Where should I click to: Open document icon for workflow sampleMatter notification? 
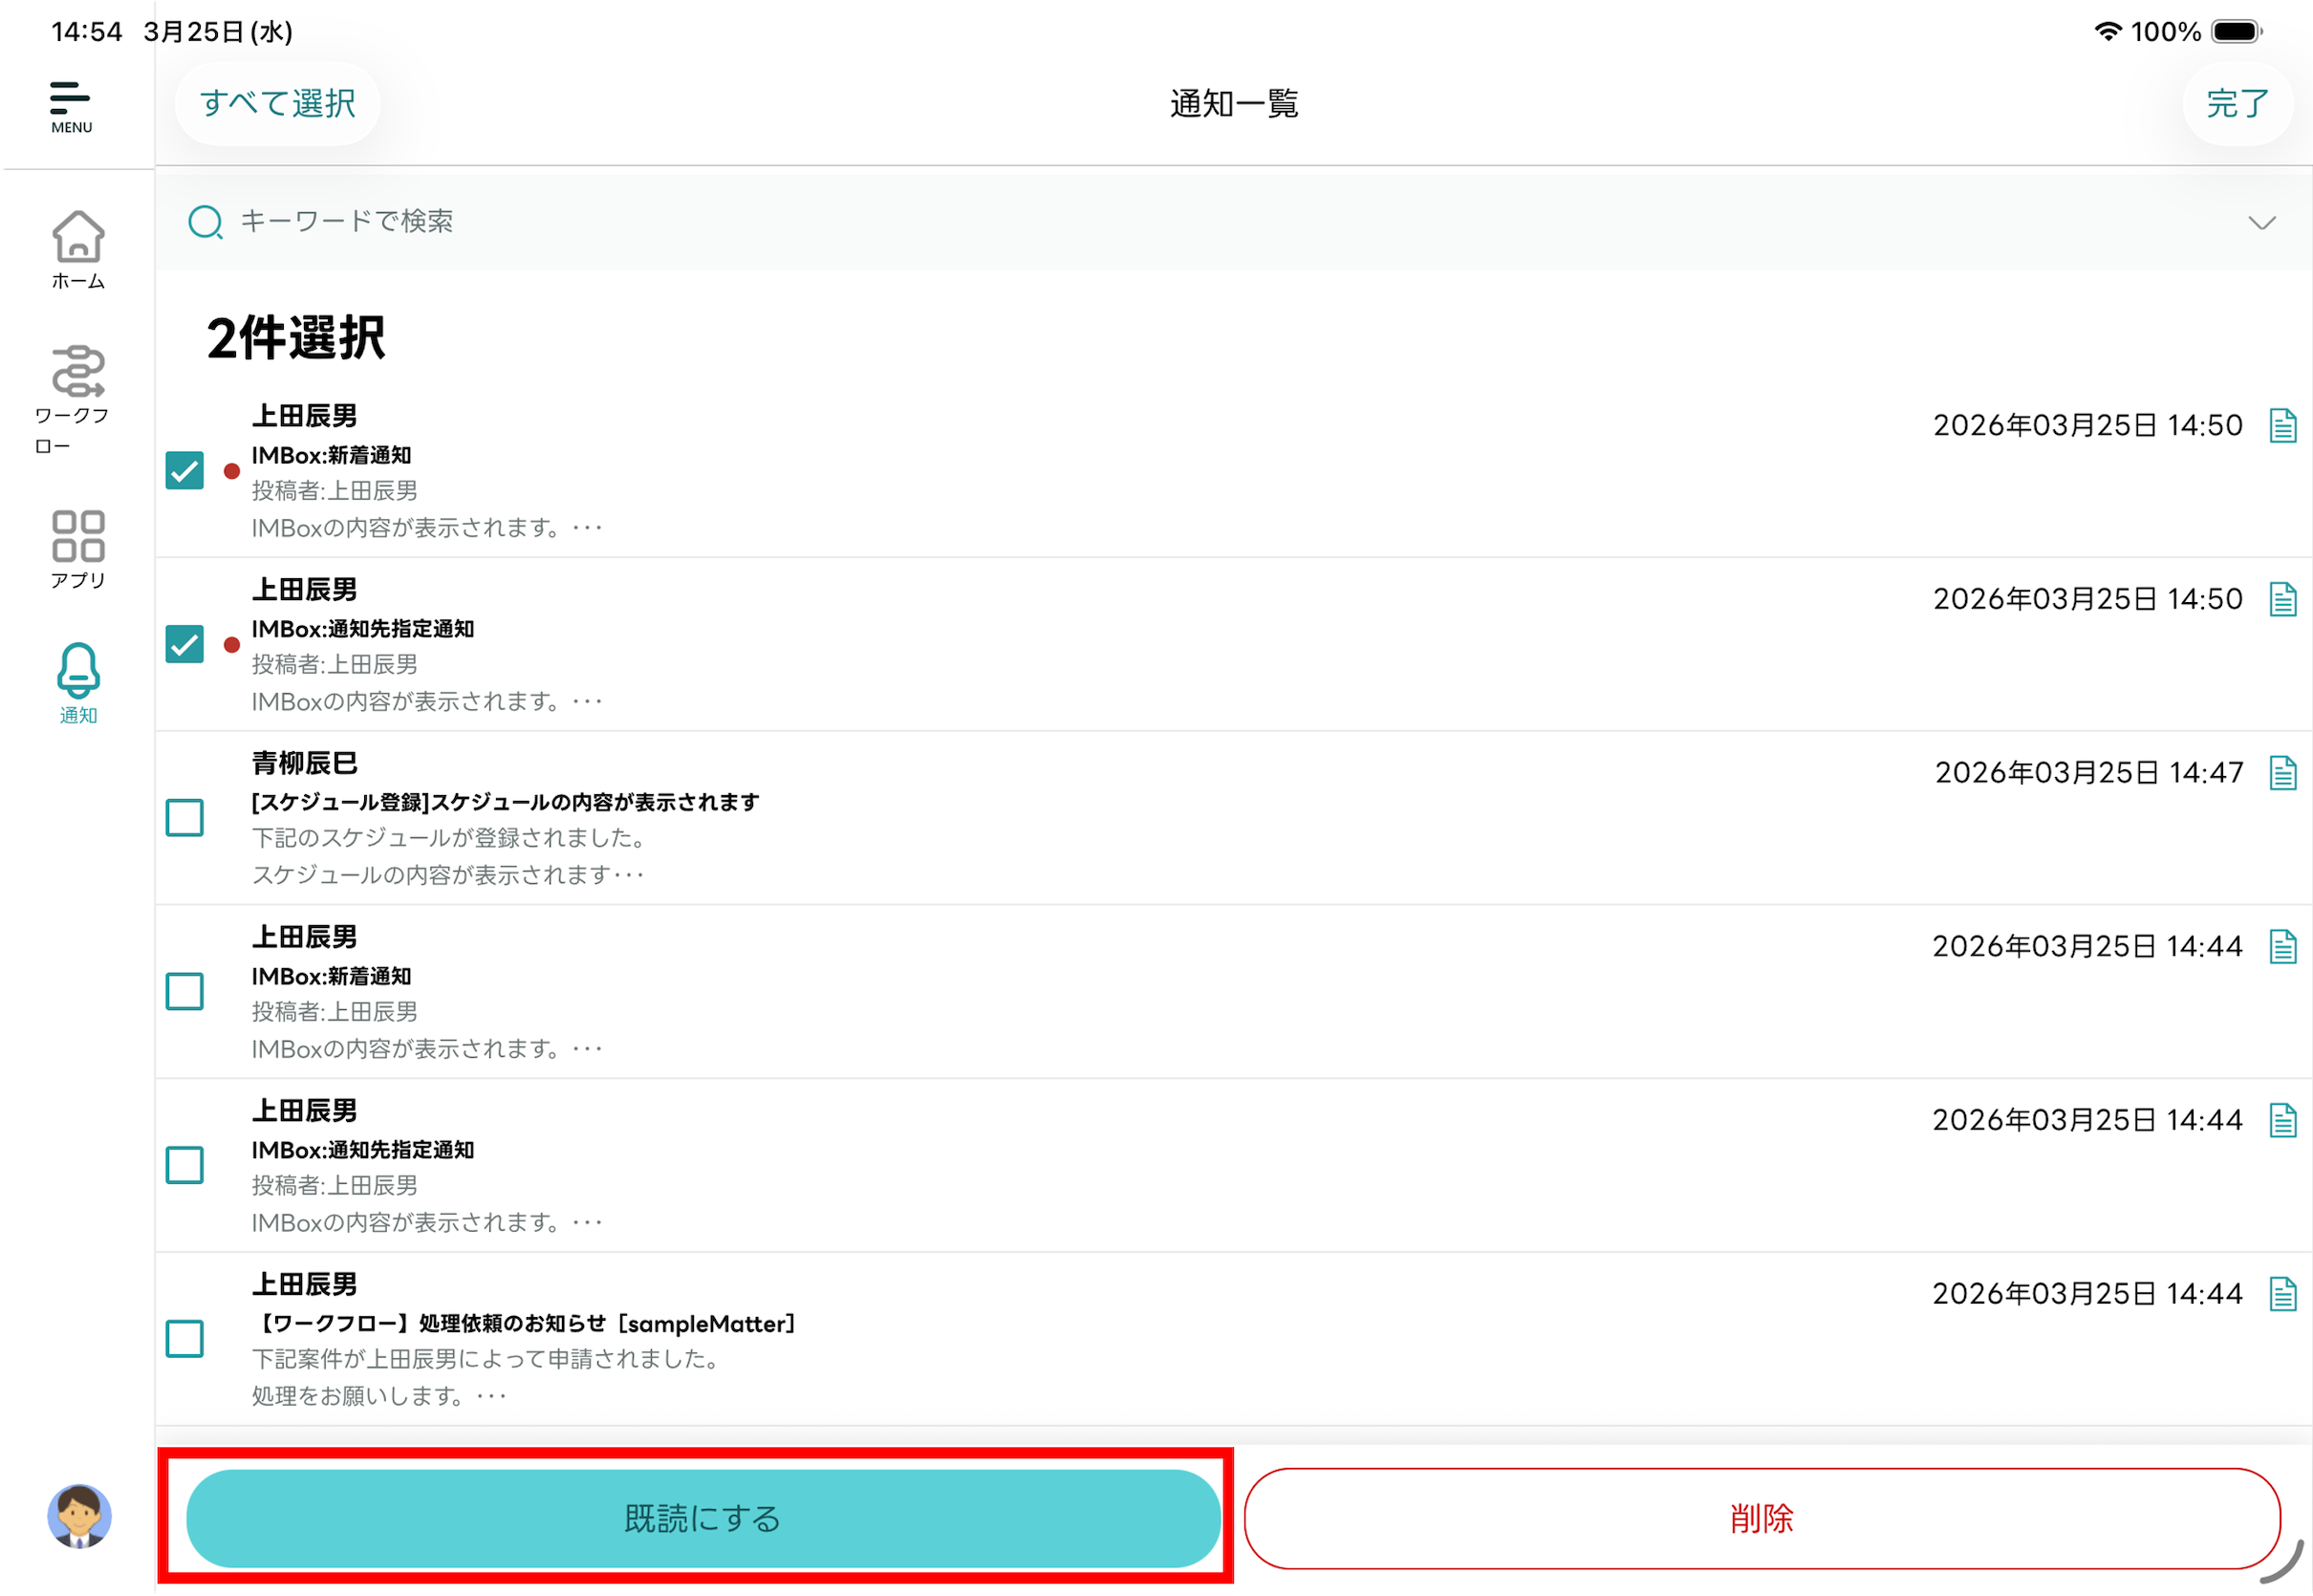[2282, 1293]
